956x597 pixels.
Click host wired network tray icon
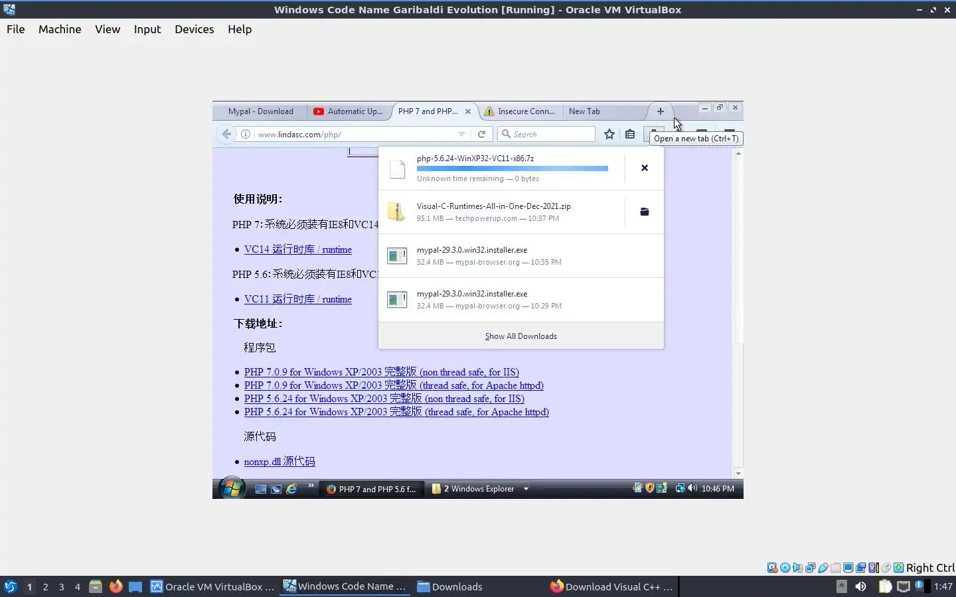click(x=904, y=586)
